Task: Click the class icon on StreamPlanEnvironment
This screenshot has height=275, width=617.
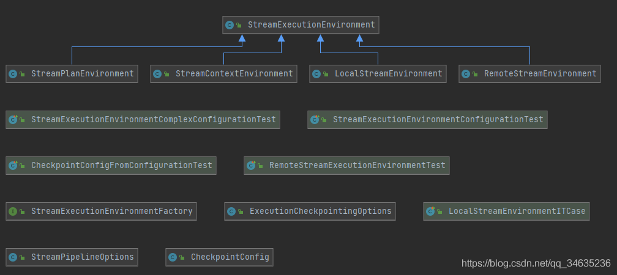Action: 13,74
